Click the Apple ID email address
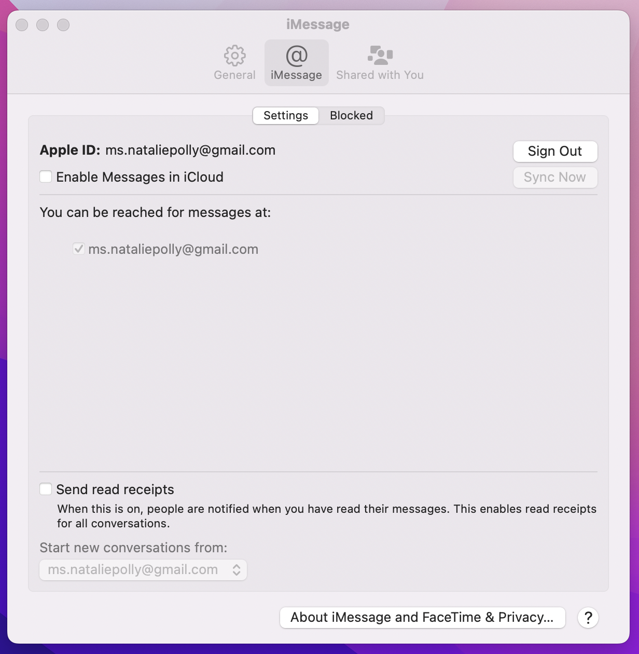639x654 pixels. pyautogui.click(x=191, y=150)
